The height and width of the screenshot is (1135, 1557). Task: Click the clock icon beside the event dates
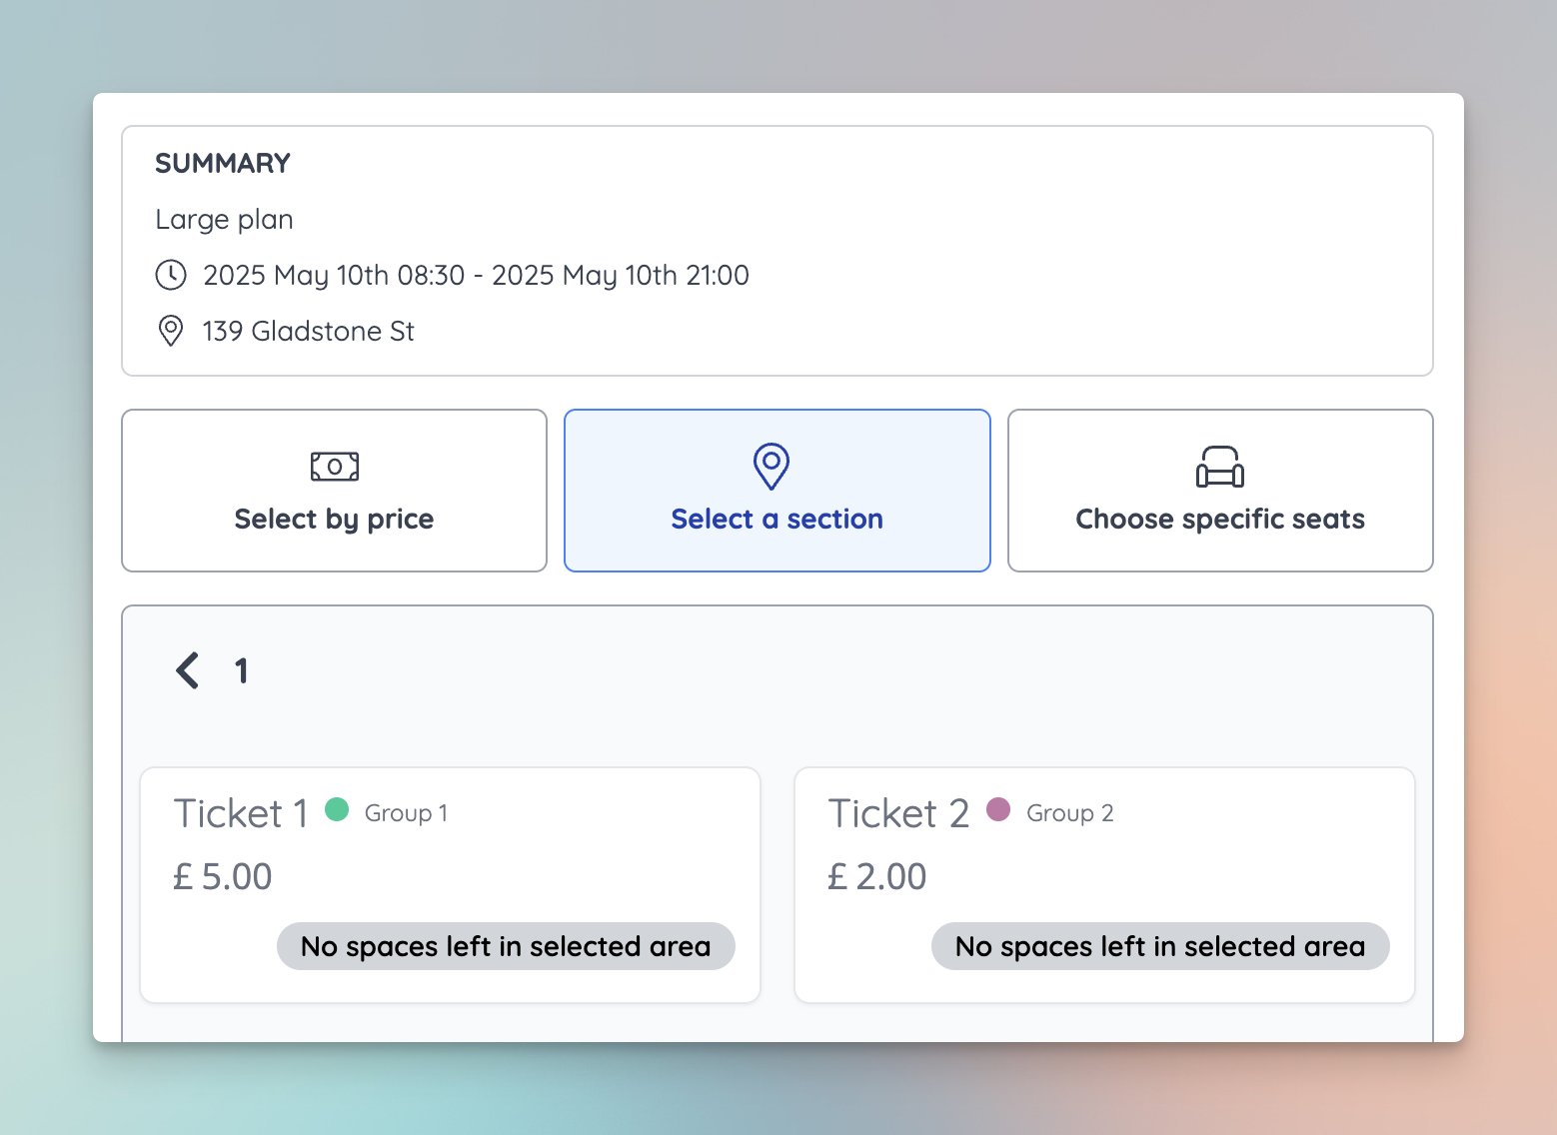coord(170,275)
